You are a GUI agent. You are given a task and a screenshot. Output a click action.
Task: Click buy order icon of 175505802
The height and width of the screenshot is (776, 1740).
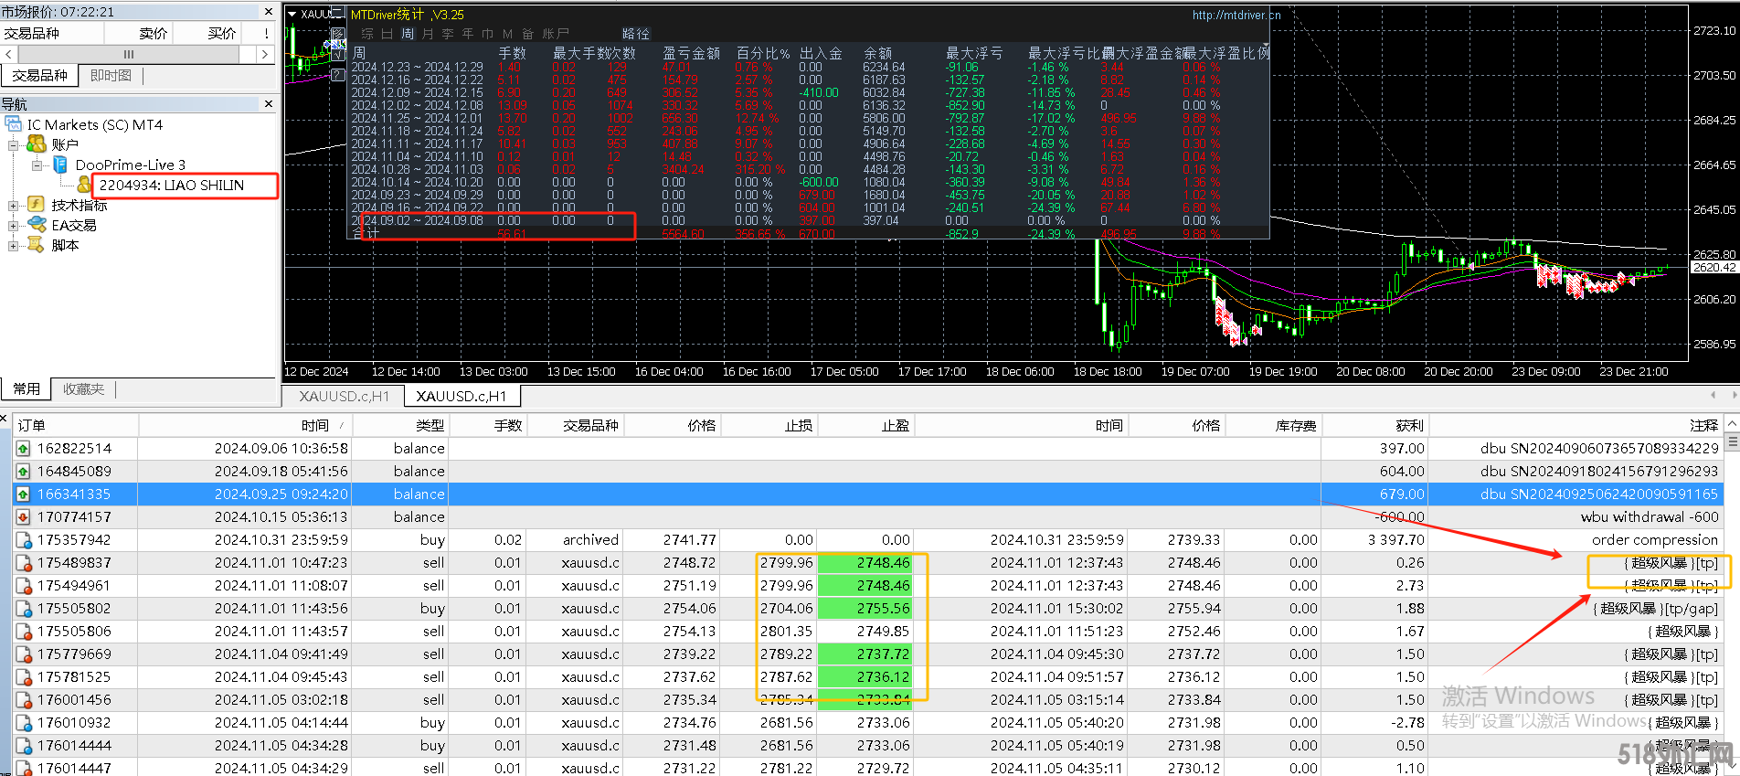(x=23, y=609)
